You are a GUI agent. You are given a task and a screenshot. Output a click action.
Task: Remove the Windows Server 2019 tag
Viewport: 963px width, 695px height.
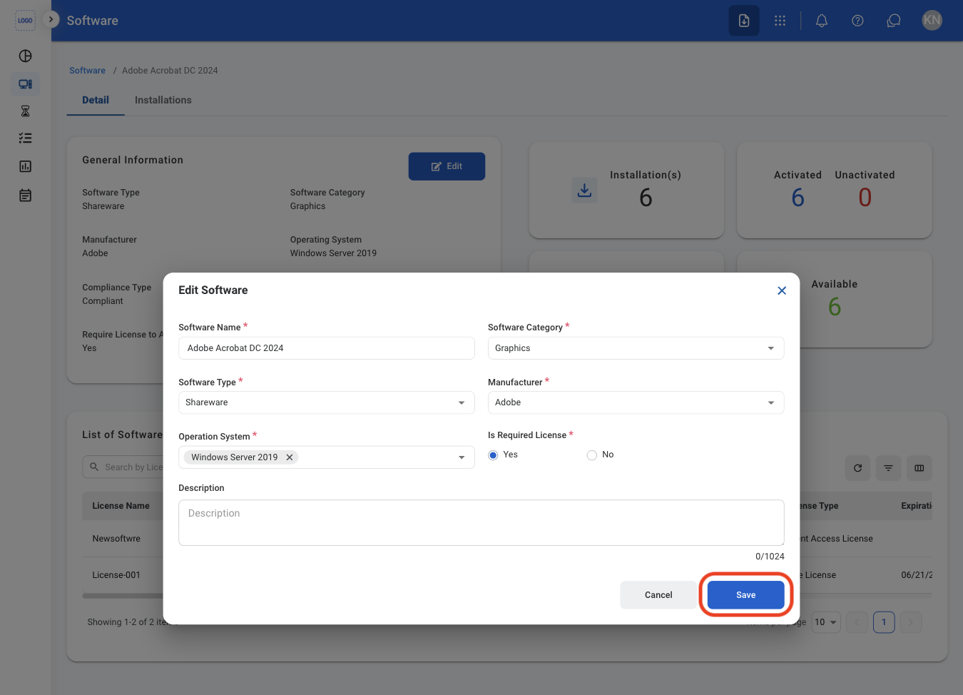pyautogui.click(x=290, y=457)
